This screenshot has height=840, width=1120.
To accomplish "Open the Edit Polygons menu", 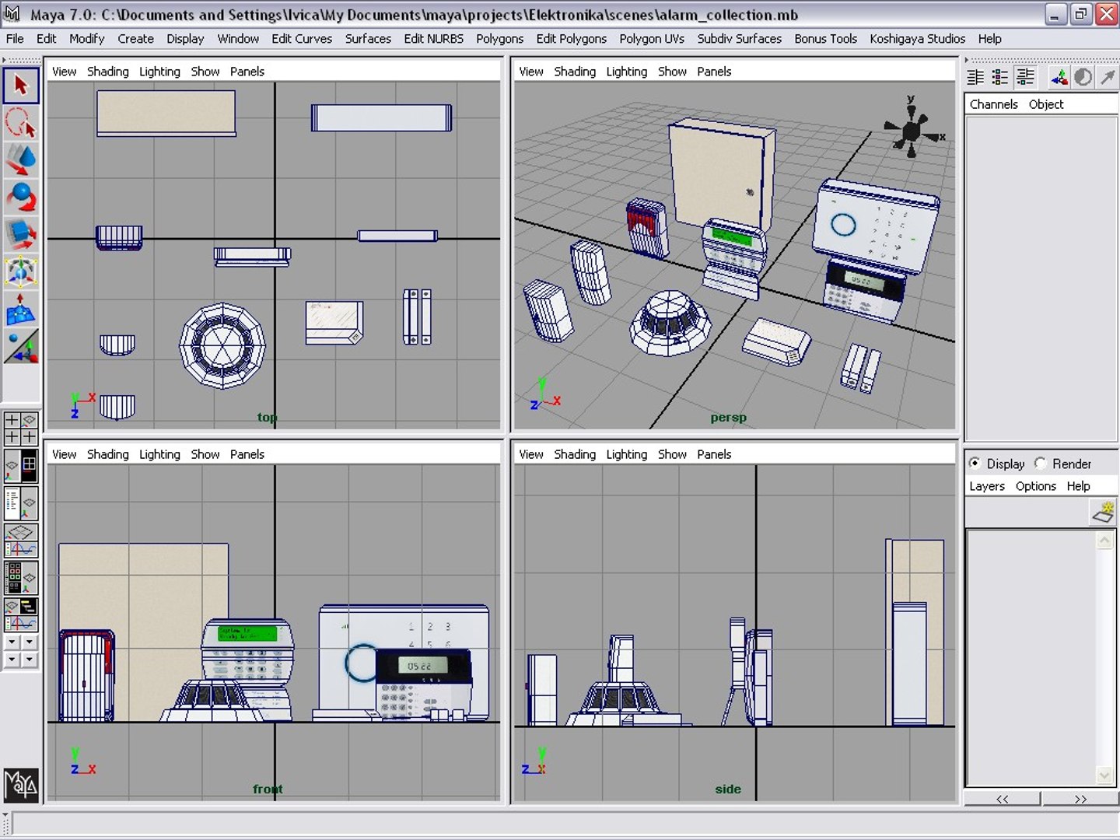I will tap(571, 39).
